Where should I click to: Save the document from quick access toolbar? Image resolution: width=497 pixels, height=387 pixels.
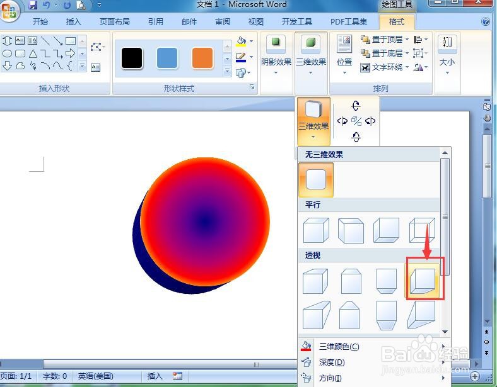tap(33, 5)
